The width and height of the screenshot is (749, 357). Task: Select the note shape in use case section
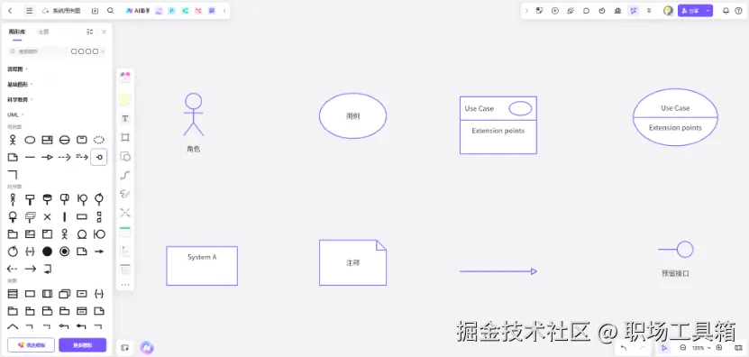tap(13, 157)
